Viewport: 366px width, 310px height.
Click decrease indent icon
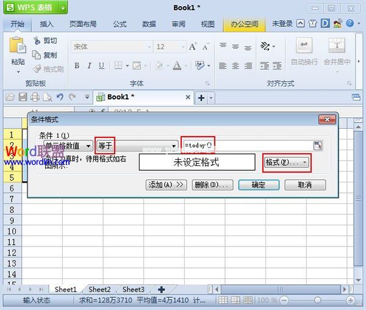pos(265,66)
